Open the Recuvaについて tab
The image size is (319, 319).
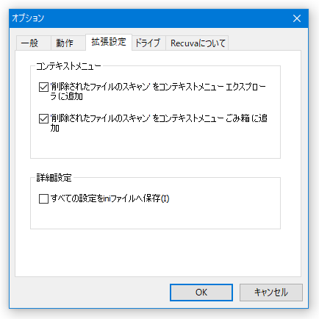pos(197,43)
